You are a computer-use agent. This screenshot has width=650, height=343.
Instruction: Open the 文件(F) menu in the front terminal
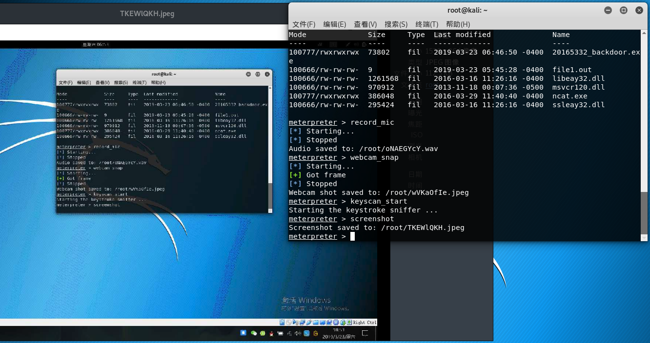[304, 24]
